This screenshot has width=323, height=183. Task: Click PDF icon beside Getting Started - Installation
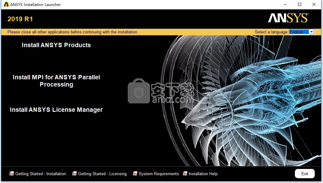click(x=12, y=174)
